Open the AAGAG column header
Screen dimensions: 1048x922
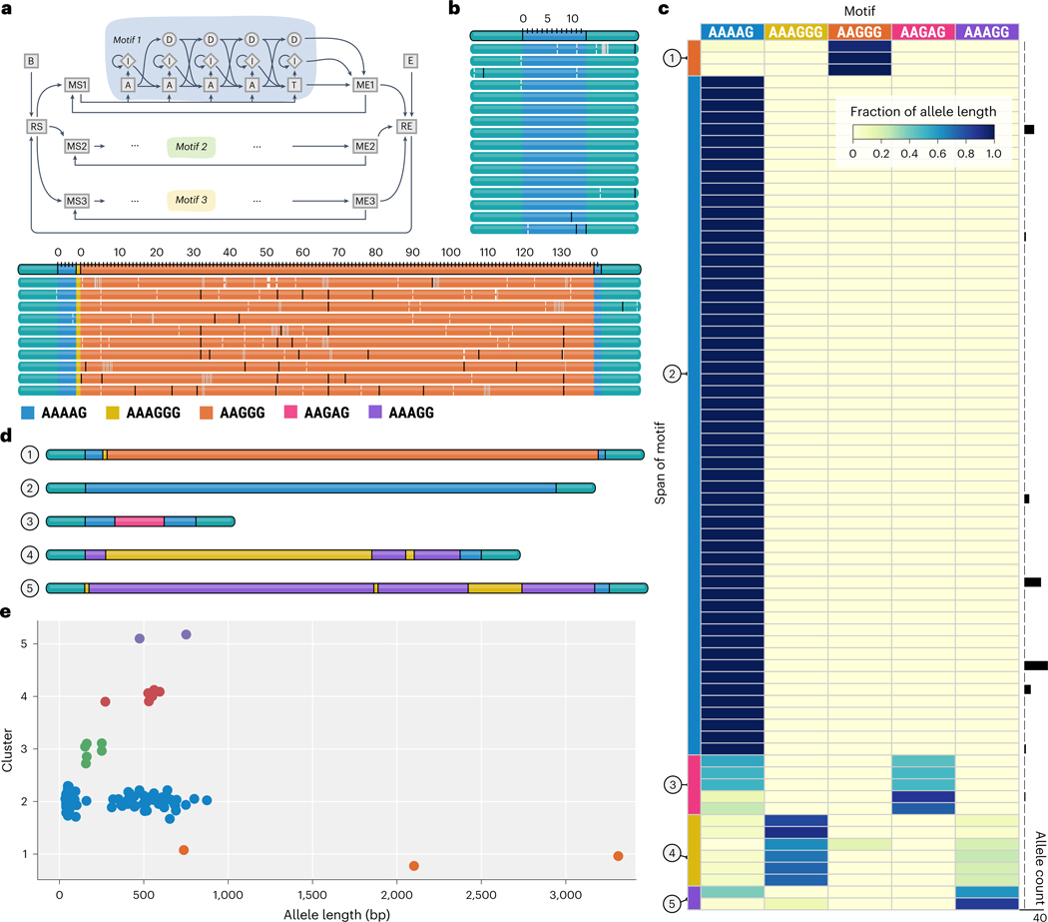(923, 31)
